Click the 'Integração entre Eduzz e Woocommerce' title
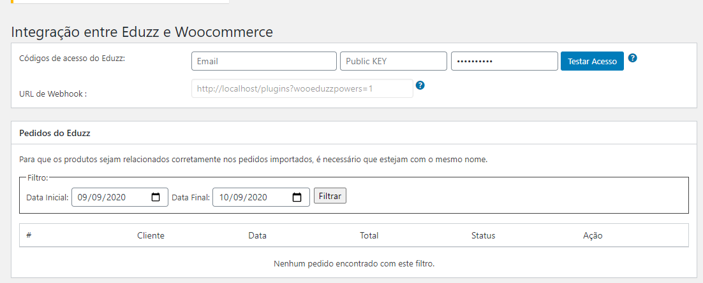The width and height of the screenshot is (703, 283). coord(142,32)
